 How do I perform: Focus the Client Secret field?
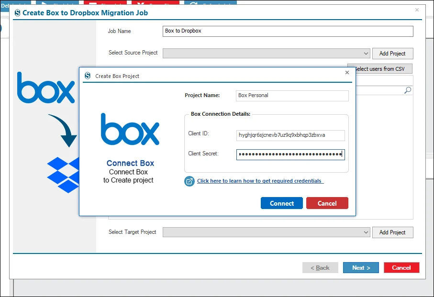point(290,154)
